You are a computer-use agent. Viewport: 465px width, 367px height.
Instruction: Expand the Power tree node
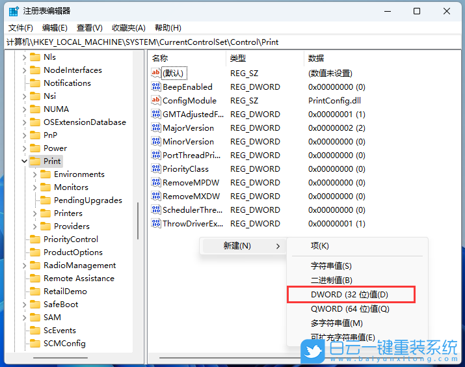click(24, 148)
